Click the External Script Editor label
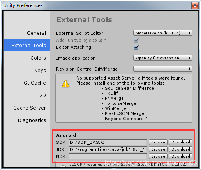 click(x=79, y=33)
